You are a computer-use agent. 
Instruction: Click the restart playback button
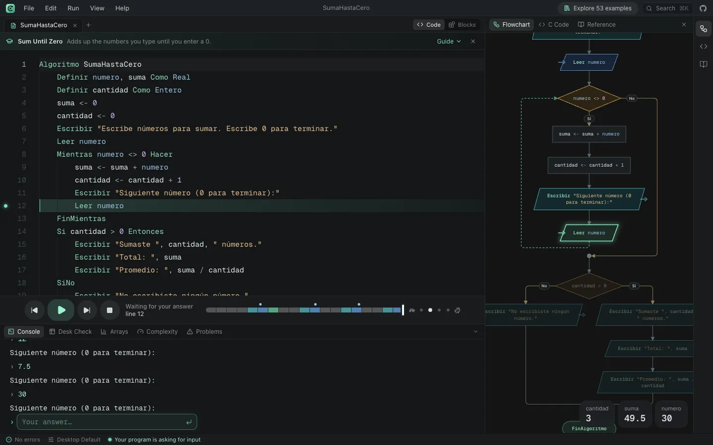[34, 310]
